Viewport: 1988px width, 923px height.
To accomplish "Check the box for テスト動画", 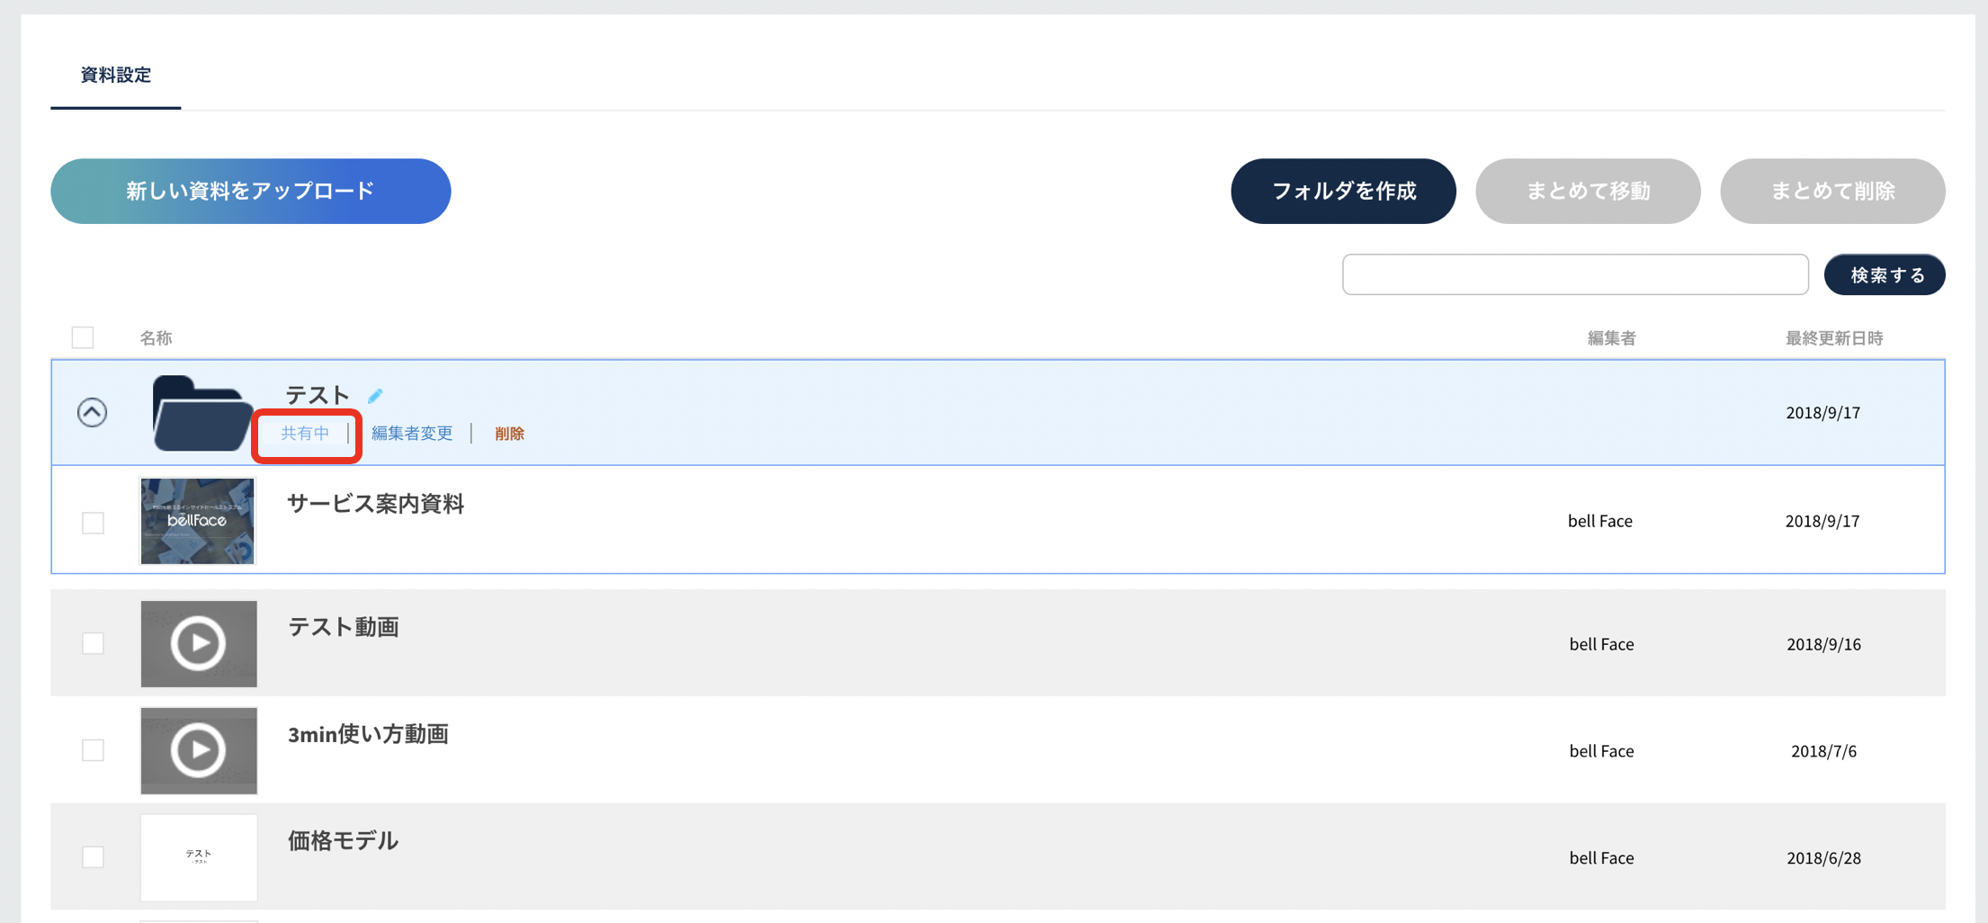I will pos(93,643).
